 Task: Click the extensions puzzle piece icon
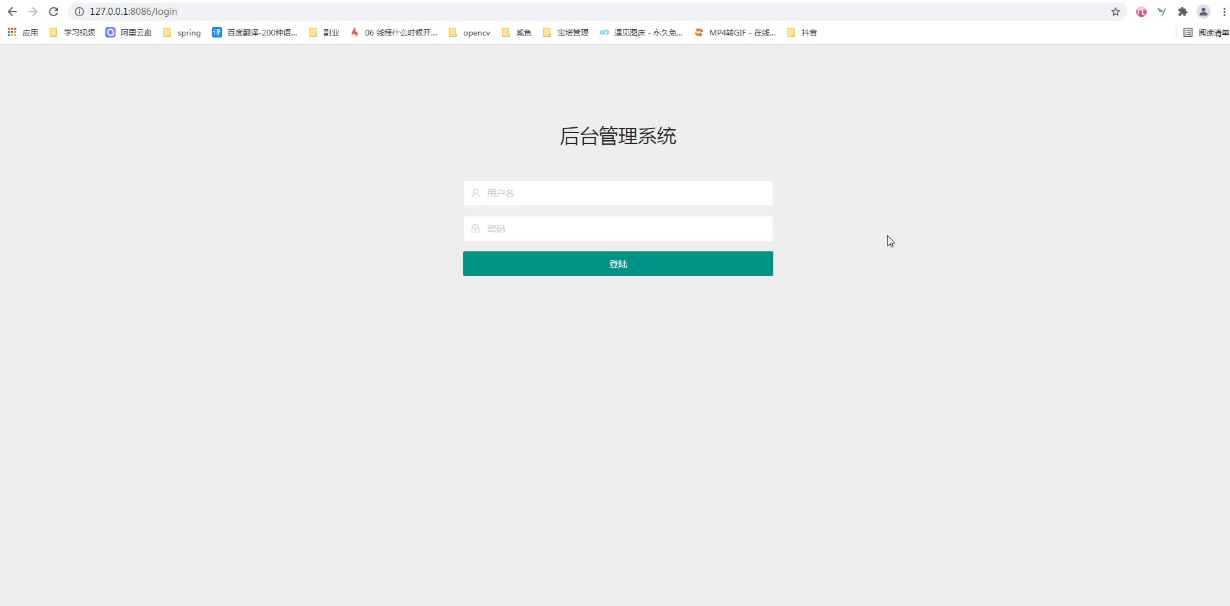pos(1183,11)
